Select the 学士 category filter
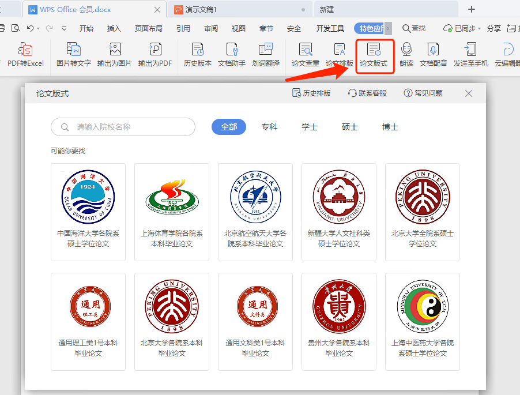The height and width of the screenshot is (395, 520). [309, 127]
